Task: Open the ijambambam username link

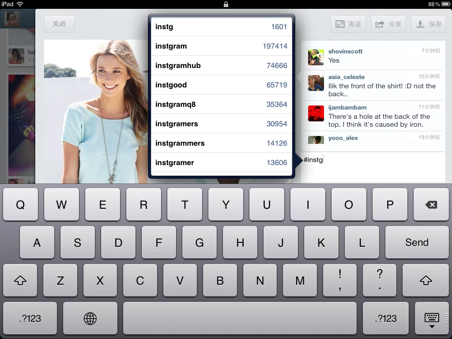Action: click(x=347, y=108)
